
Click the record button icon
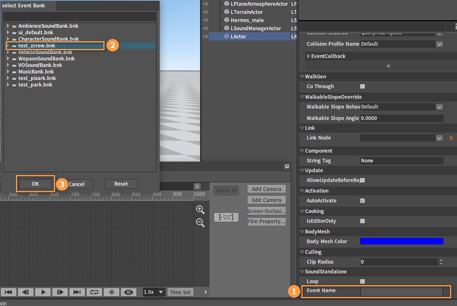(111, 292)
